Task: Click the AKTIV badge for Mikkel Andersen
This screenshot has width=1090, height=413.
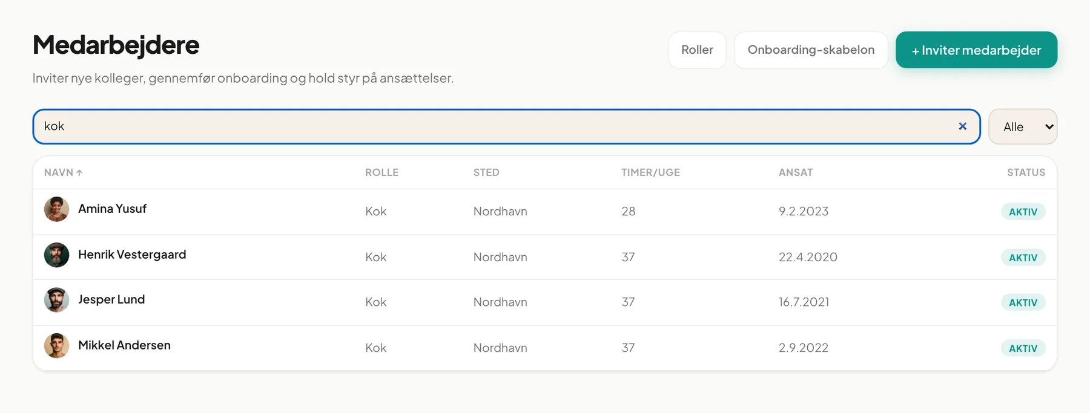Action: pos(1023,348)
